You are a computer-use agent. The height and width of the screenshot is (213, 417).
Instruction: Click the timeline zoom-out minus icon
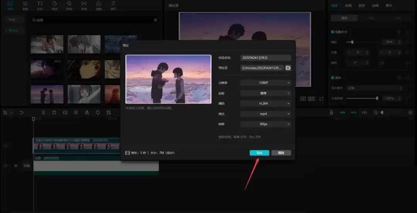[x=376, y=113]
